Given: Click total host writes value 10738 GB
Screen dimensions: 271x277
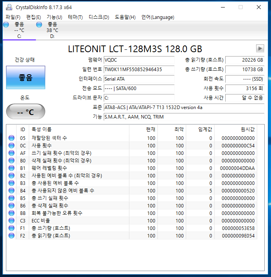Looking at the screenshot, I should 245,70.
